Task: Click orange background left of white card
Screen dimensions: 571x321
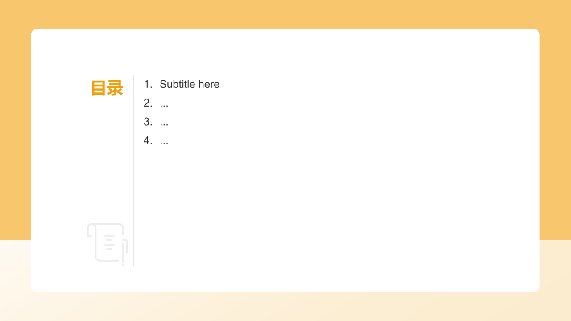Action: pyautogui.click(x=15, y=134)
